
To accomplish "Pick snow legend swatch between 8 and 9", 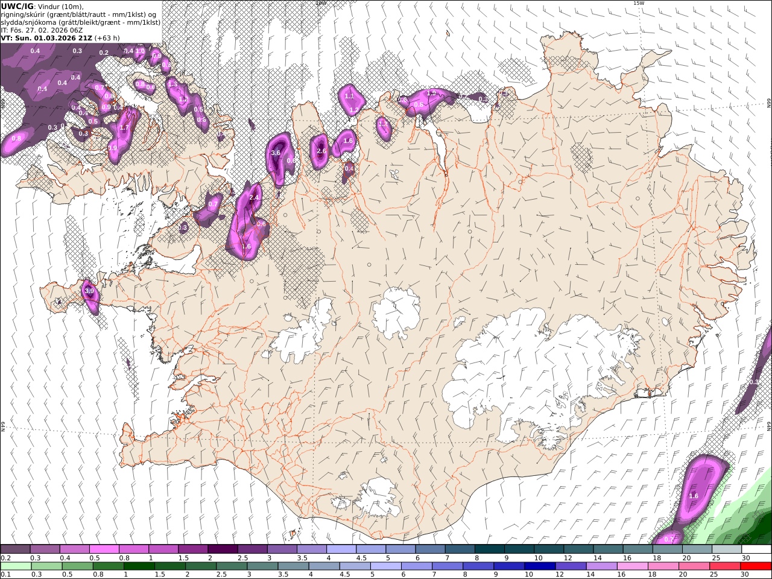I will 490,549.
